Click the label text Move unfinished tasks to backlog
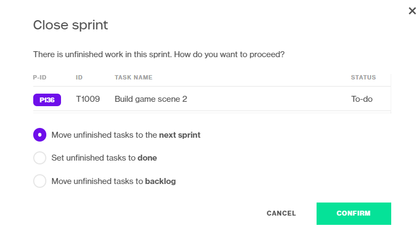The image size is (419, 239). pos(113,181)
